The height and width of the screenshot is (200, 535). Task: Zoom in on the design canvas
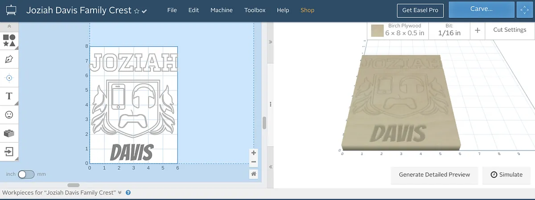pyautogui.click(x=254, y=153)
